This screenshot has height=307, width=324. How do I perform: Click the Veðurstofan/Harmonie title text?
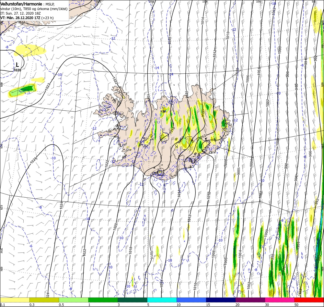coord(21,4)
